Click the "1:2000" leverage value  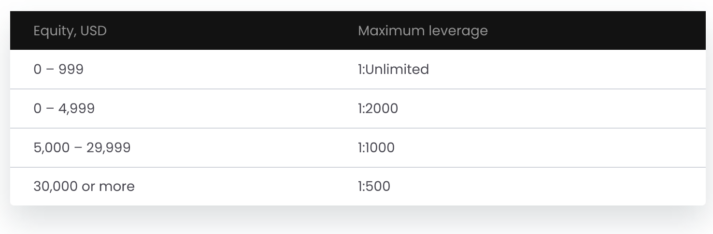[x=378, y=108]
